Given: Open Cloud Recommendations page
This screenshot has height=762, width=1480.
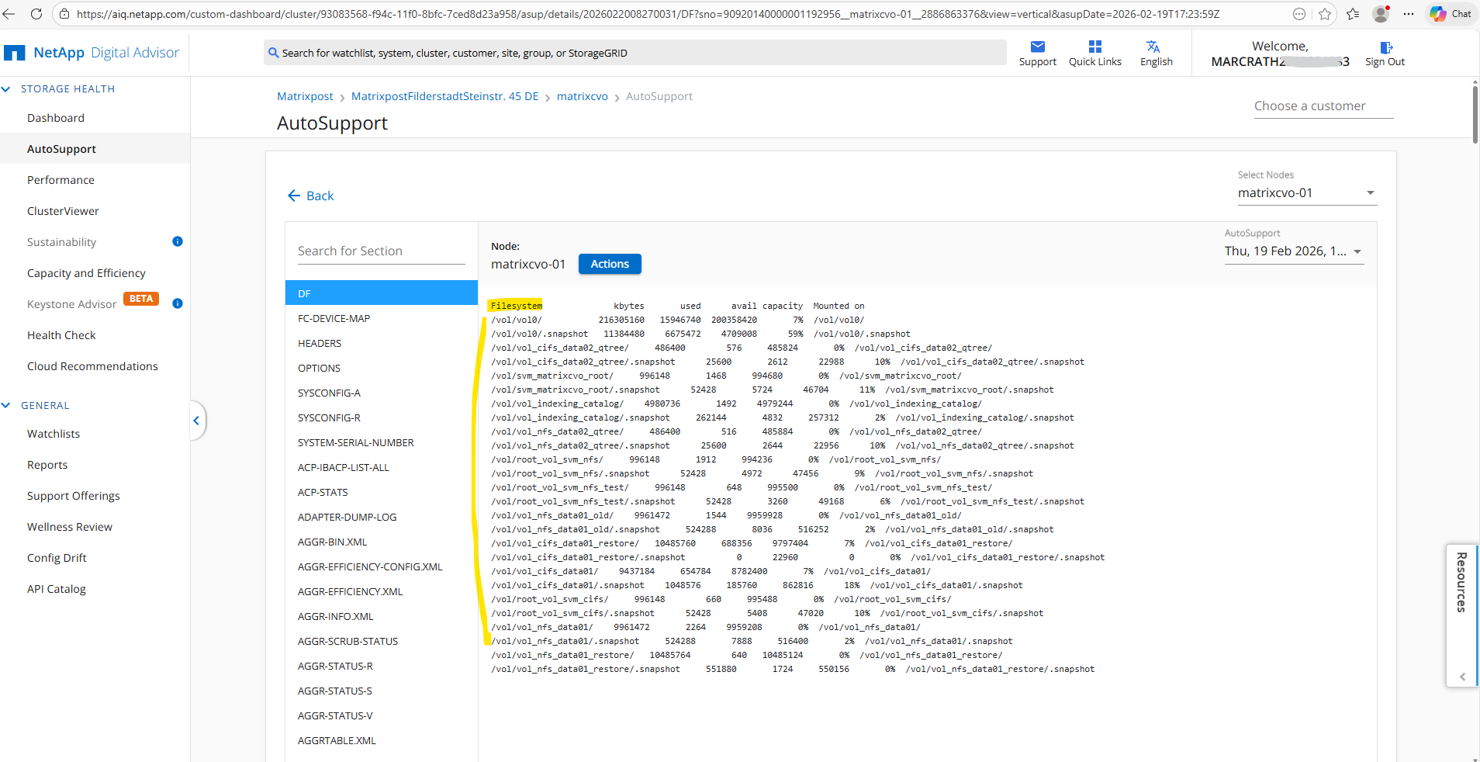Looking at the screenshot, I should pyautogui.click(x=92, y=366).
